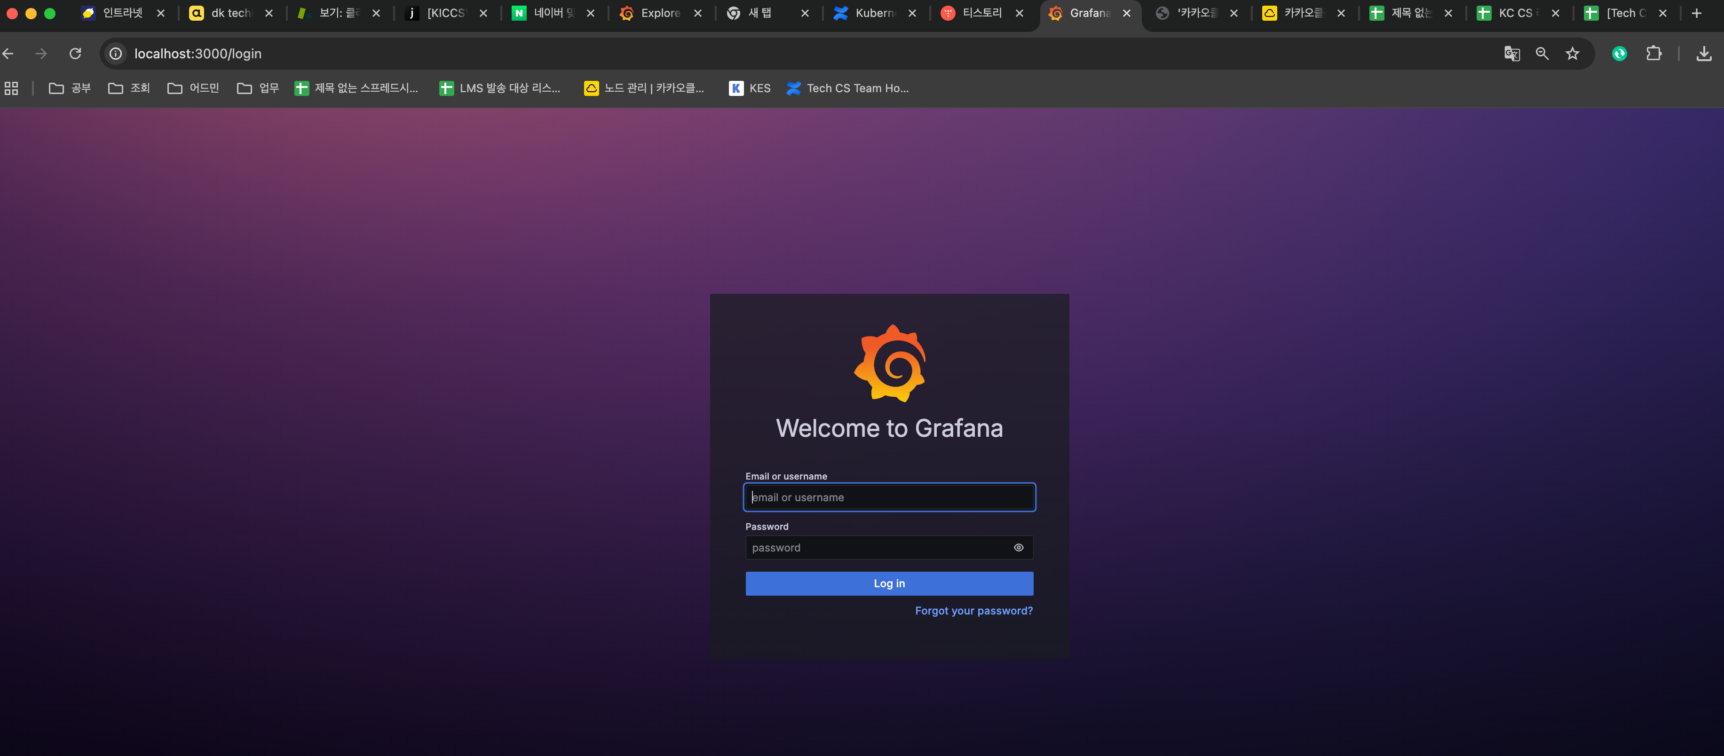1724x756 pixels.
Task: Open the zoom magnifier icon in address bar
Action: [x=1542, y=54]
